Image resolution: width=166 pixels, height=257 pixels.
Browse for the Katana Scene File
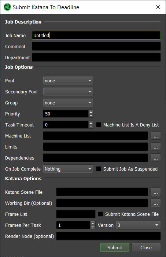click(x=156, y=192)
